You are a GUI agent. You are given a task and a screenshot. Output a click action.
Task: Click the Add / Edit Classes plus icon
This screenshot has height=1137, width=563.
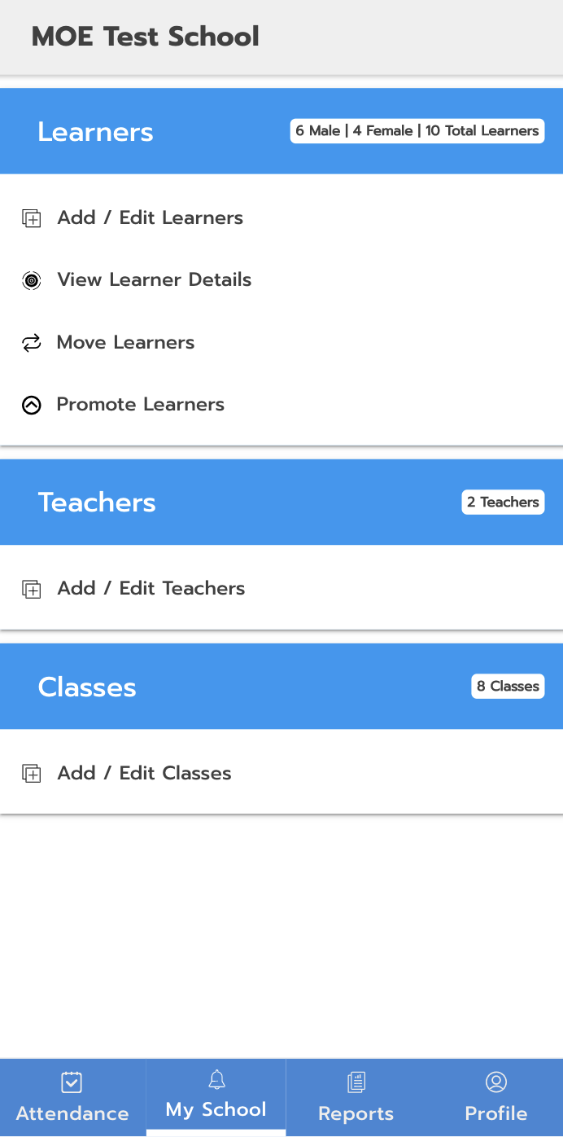point(31,774)
